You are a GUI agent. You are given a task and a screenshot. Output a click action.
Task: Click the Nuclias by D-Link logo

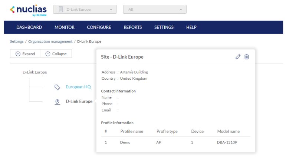tap(28, 10)
